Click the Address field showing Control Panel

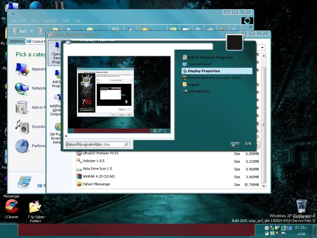(x=36, y=41)
